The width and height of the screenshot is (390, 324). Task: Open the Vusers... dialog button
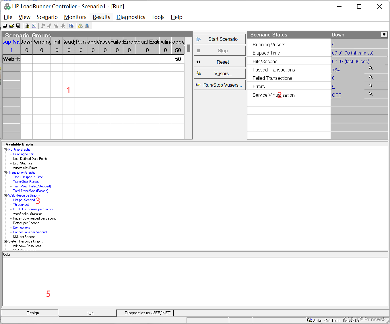(220, 73)
